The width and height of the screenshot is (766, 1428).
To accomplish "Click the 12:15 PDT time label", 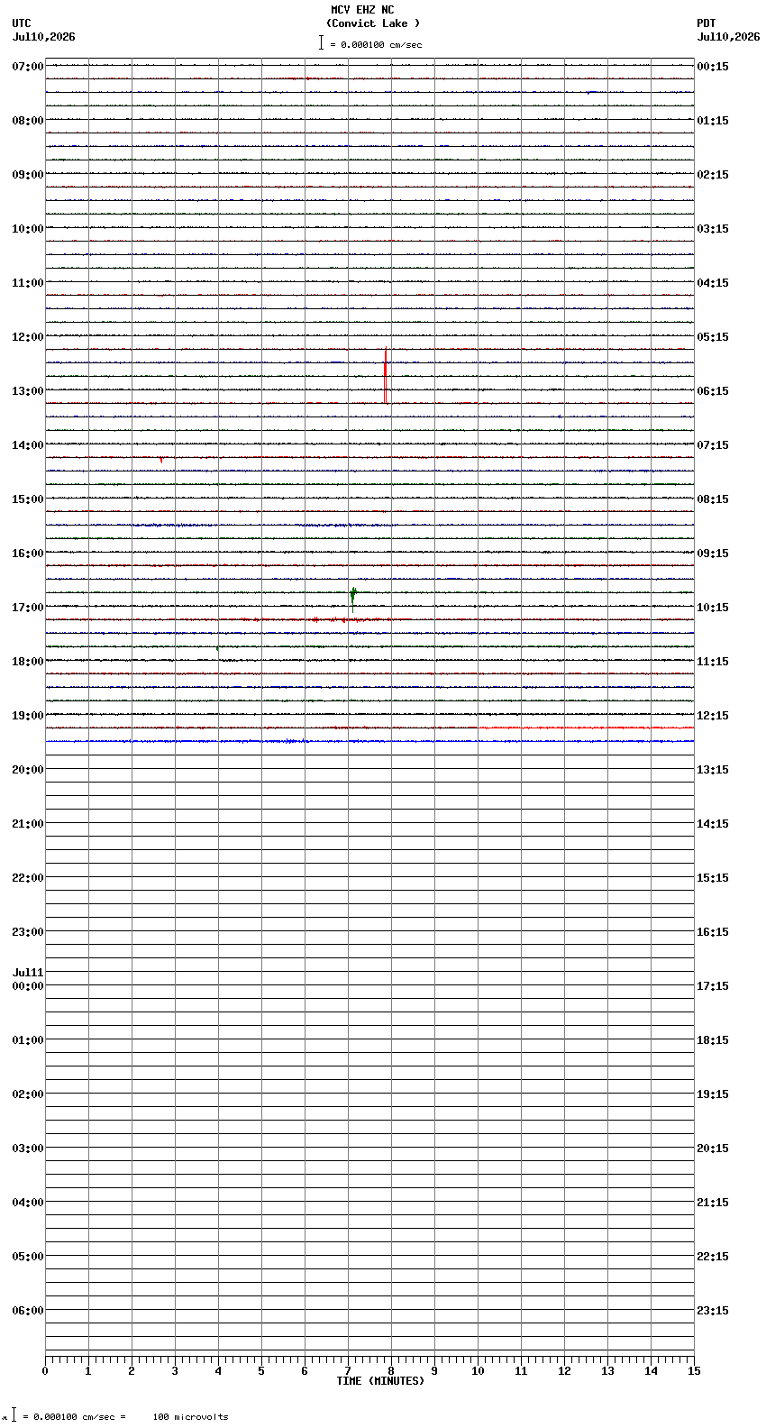I will pos(713,716).
